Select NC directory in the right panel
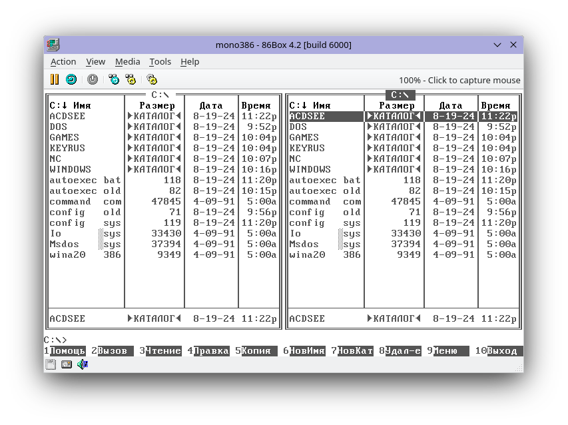This screenshot has width=568, height=425. (x=403, y=159)
